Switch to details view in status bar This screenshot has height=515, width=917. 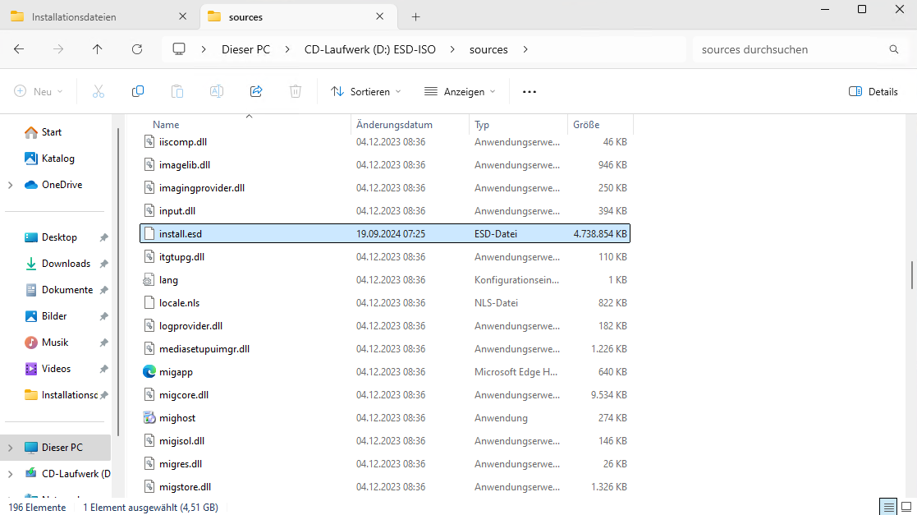click(x=887, y=507)
